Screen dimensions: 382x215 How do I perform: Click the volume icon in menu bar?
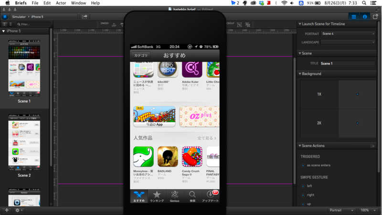point(292,3)
